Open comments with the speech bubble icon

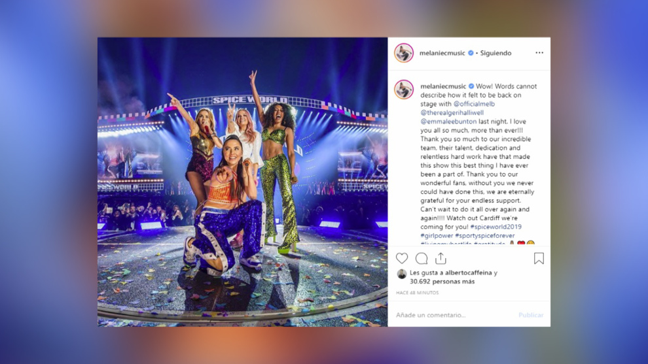(x=422, y=258)
